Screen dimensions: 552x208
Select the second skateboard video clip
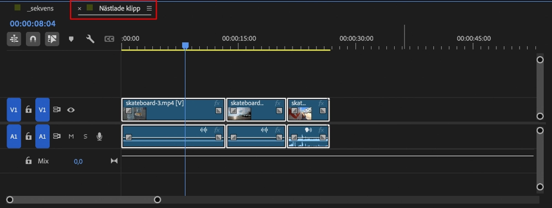pyautogui.click(x=256, y=110)
